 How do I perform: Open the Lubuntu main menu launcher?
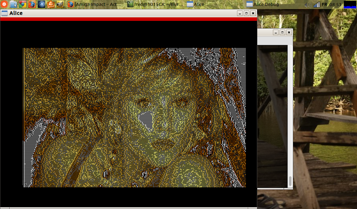point(4,4)
